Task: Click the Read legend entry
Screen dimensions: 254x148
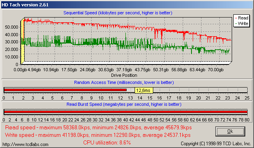Action: click(241, 18)
